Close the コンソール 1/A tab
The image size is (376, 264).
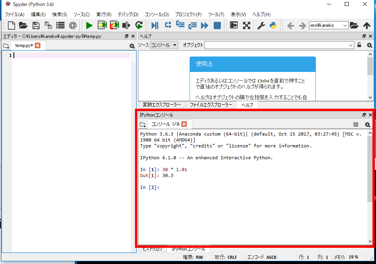[184, 124]
